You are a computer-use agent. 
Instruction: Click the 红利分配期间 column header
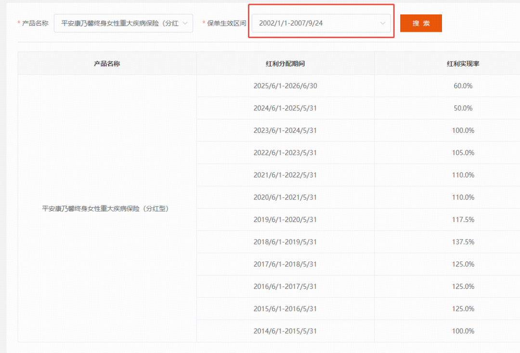click(285, 64)
